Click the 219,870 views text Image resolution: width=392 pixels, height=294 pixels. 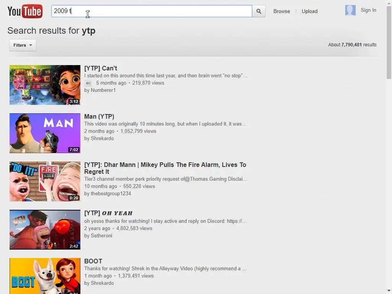click(x=148, y=83)
